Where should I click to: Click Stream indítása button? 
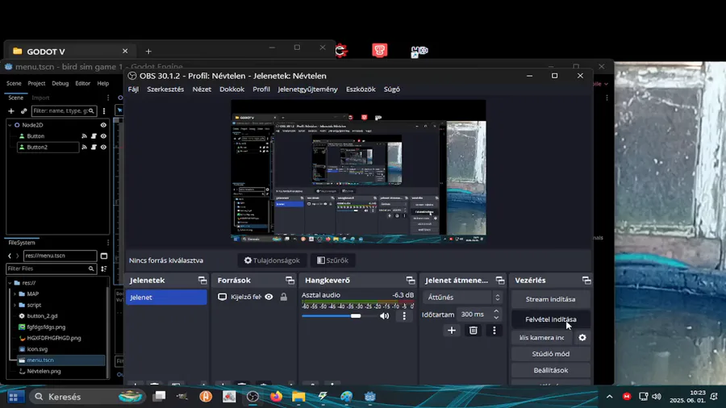point(550,299)
